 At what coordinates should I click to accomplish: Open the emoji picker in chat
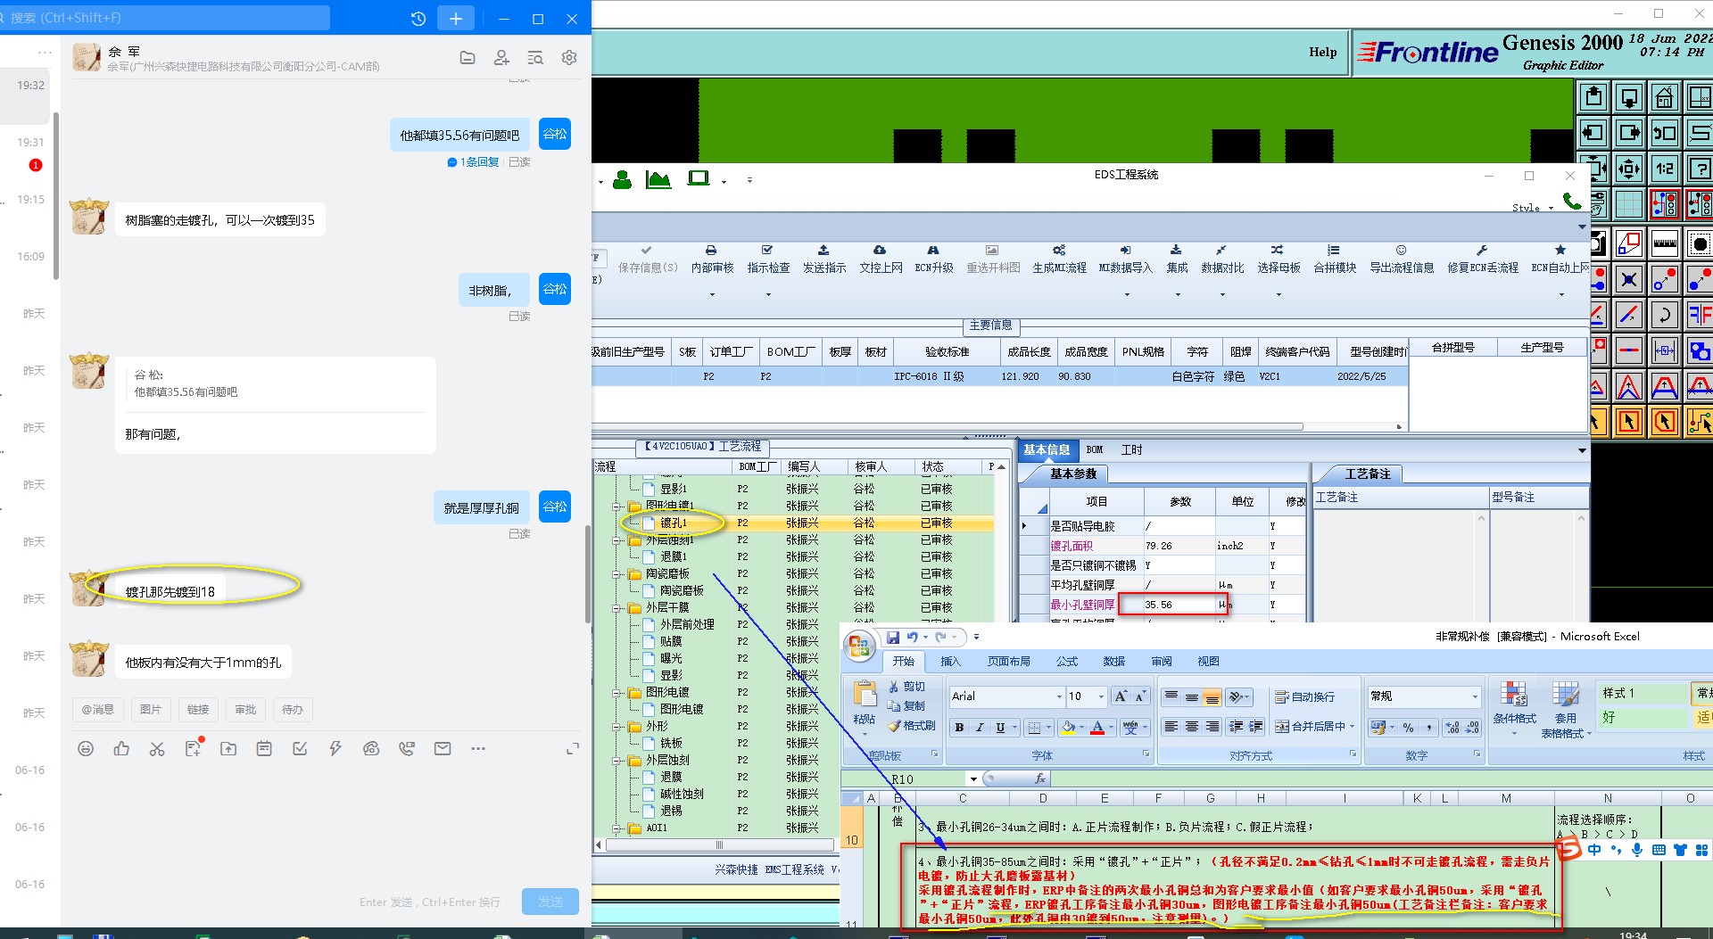[x=86, y=749]
